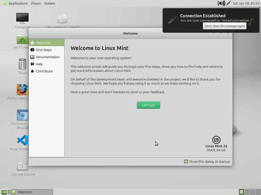Screen dimensions: 261x195
Task: Open the Linux Mint DVD desktop icon
Action: (62, 18)
